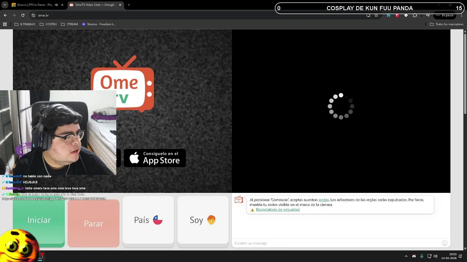Open the STREAM bookmarks folder
The image size is (467, 262).
(x=69, y=24)
